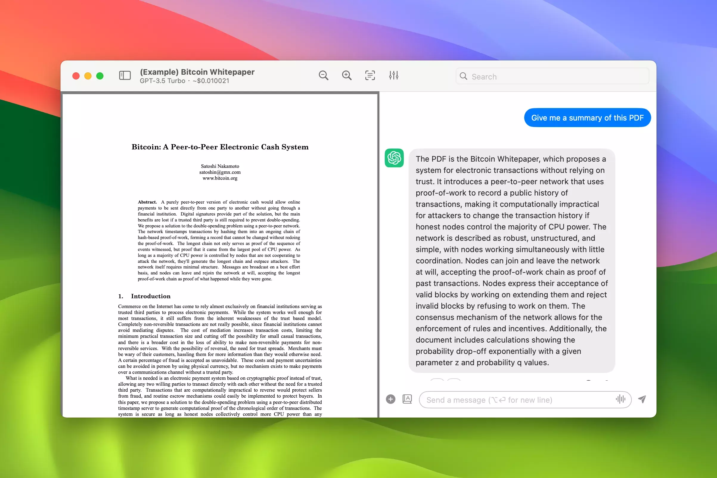
Task: Click the magnifier icon in Search box
Action: 463,76
